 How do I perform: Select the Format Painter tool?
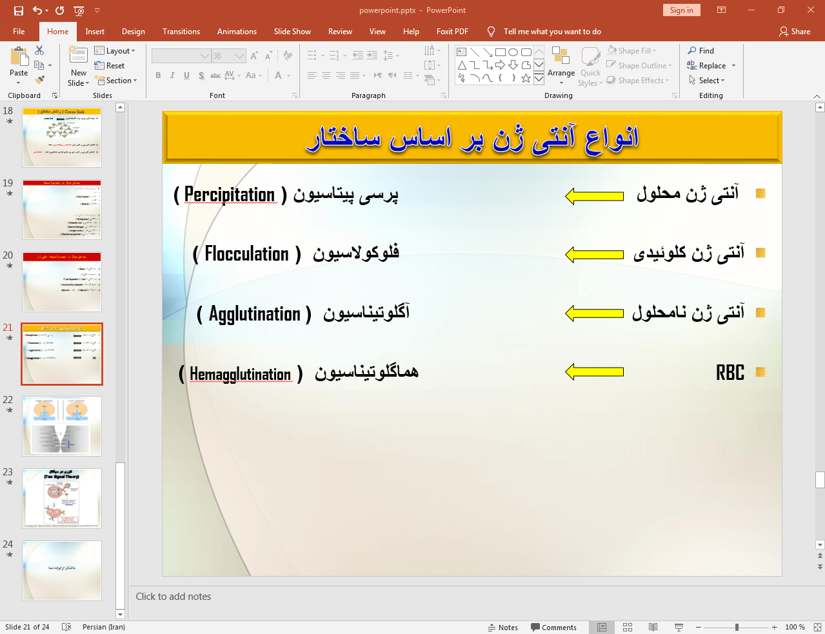39,79
